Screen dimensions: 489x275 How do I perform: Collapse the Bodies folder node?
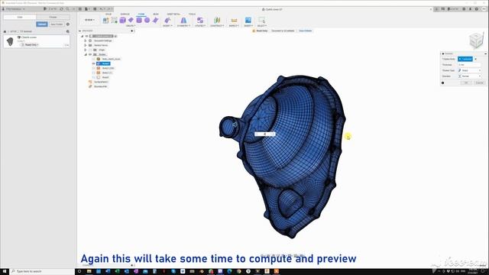tap(86, 54)
